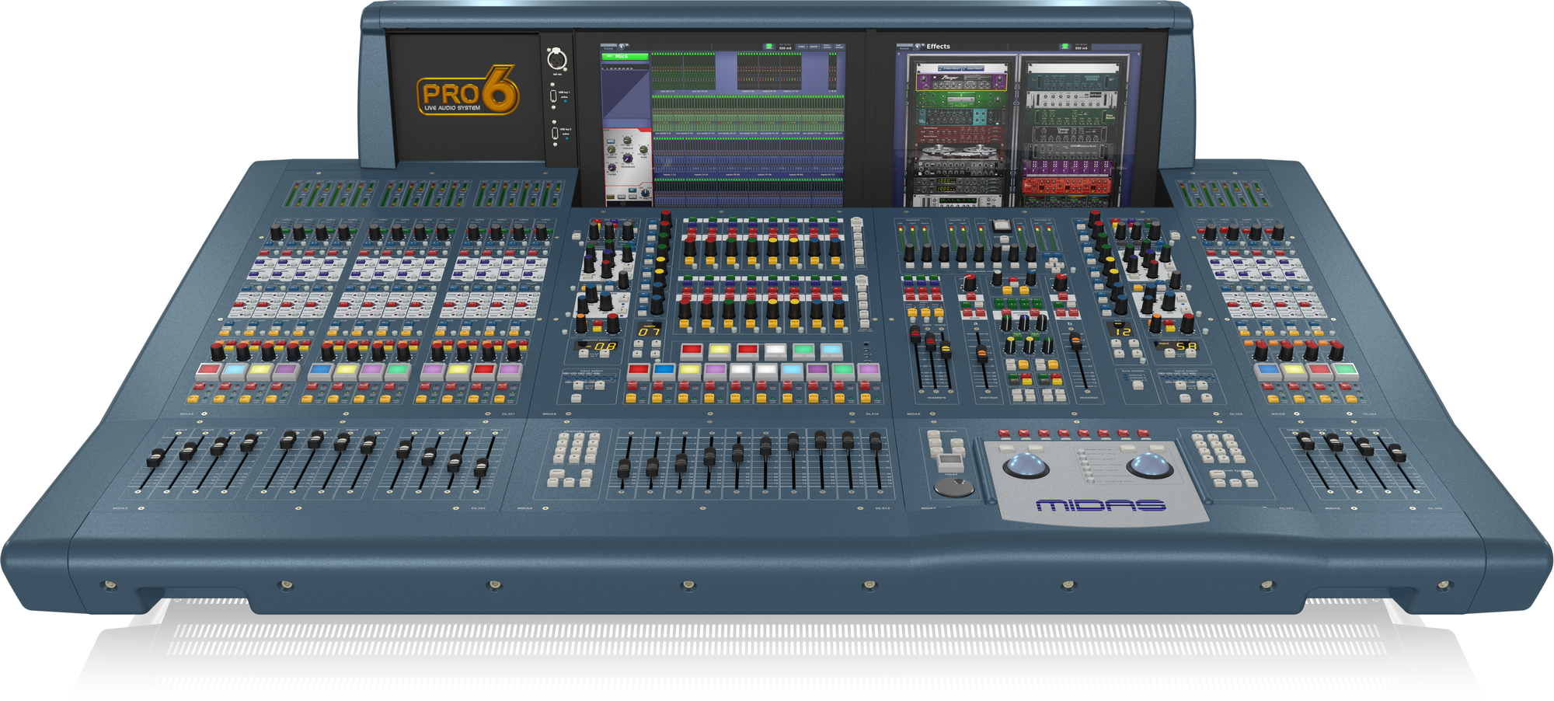Click paste on the left screen toolbar
The height and width of the screenshot is (701, 1554).
point(814,47)
